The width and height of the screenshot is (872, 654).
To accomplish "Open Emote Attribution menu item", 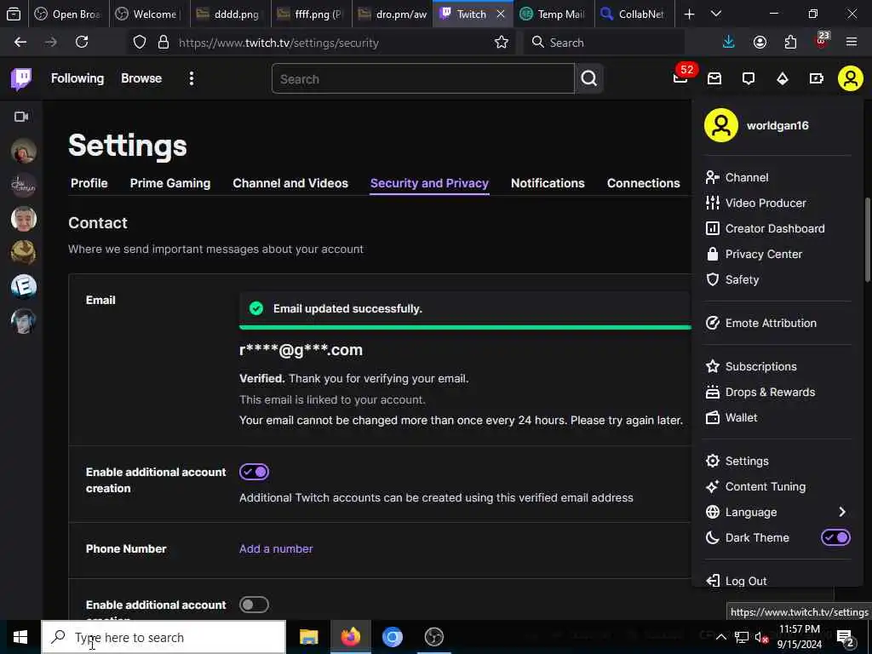I will click(x=777, y=323).
